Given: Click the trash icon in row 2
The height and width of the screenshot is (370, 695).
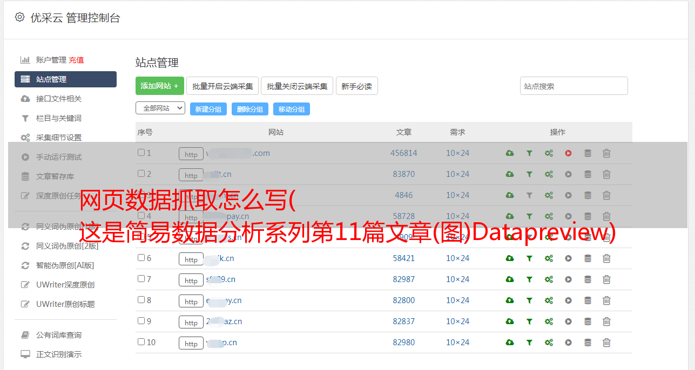Looking at the screenshot, I should 606,174.
